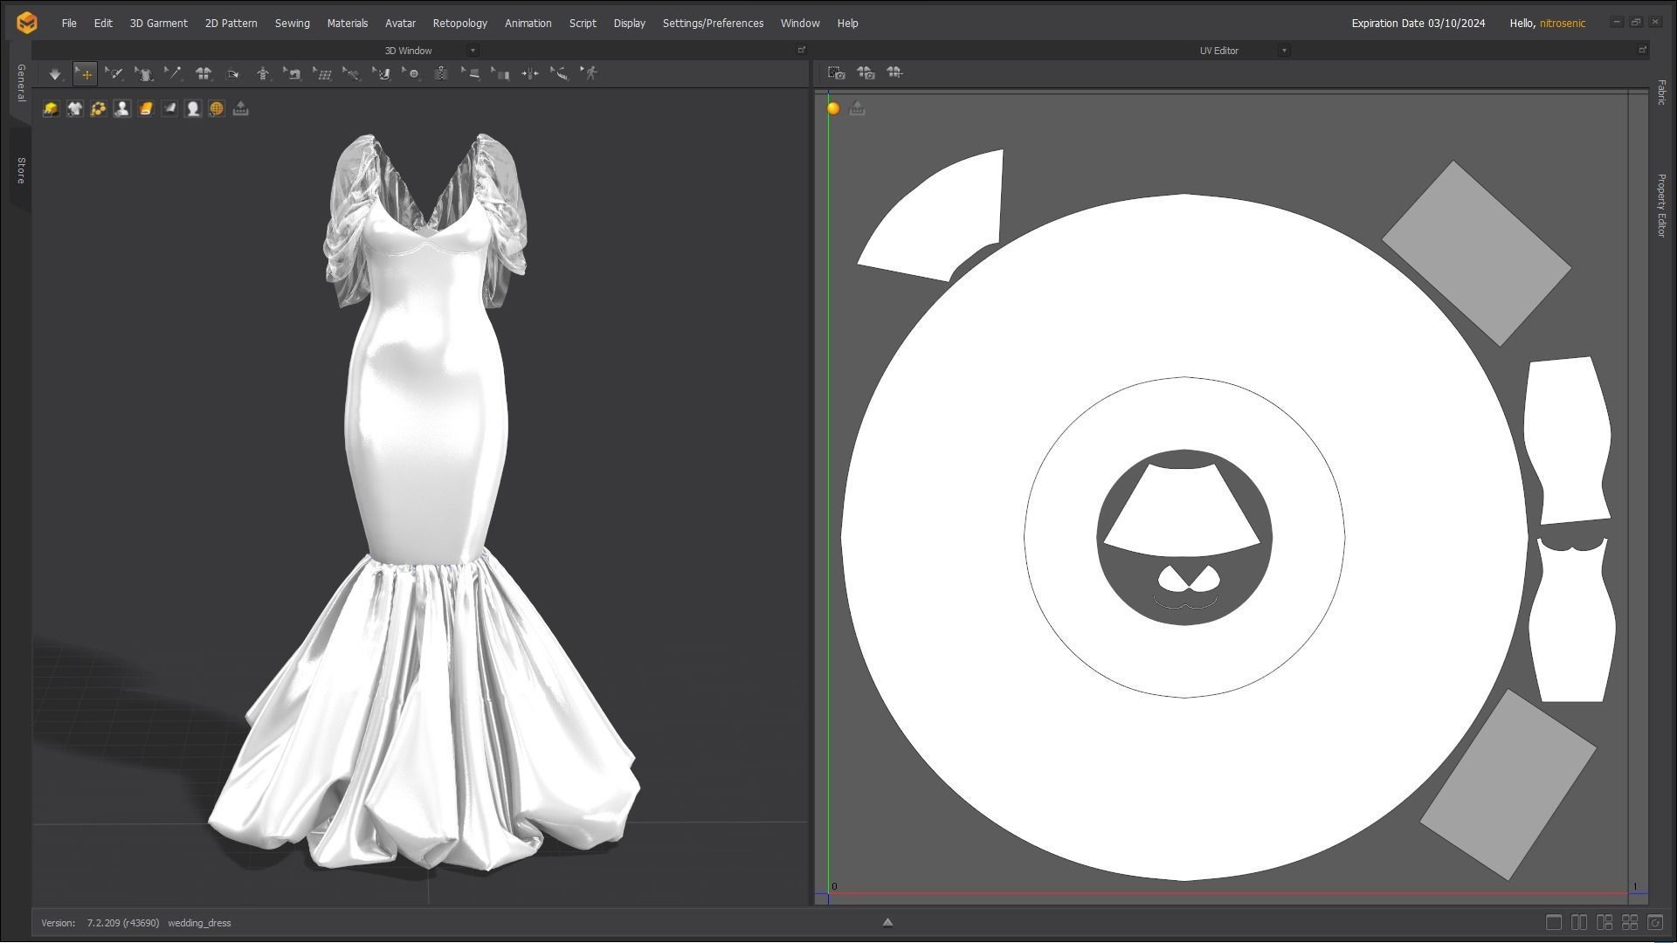
Task: Select the garment shirt selection tool
Action: point(144,74)
